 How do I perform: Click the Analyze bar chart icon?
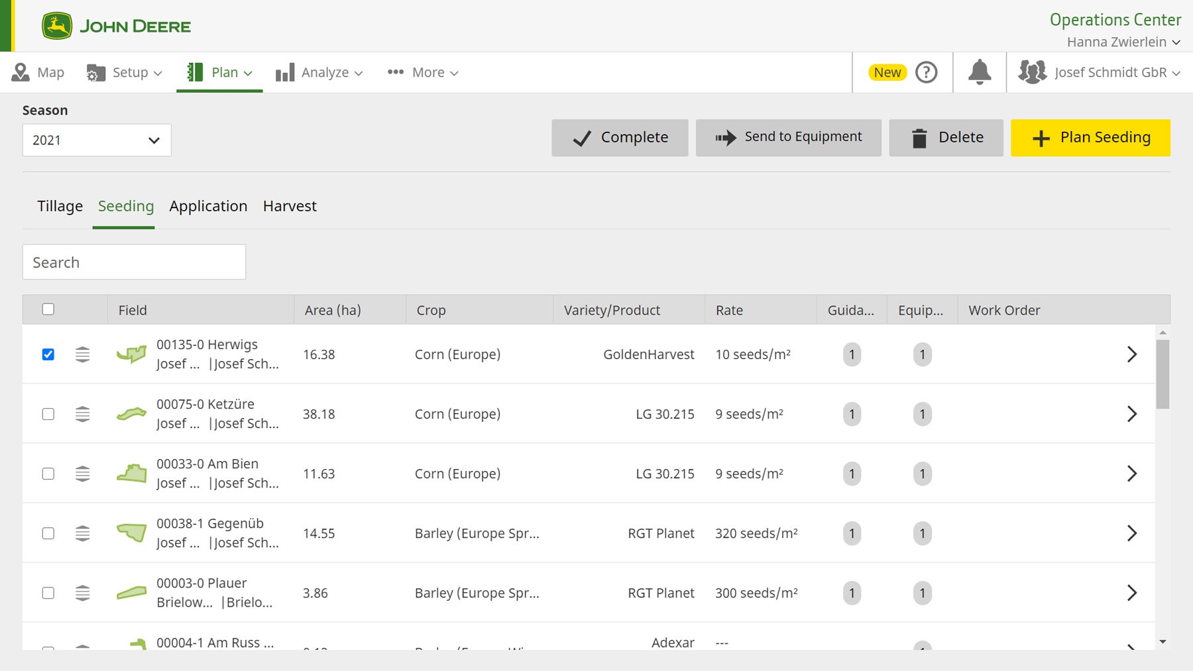coord(286,72)
